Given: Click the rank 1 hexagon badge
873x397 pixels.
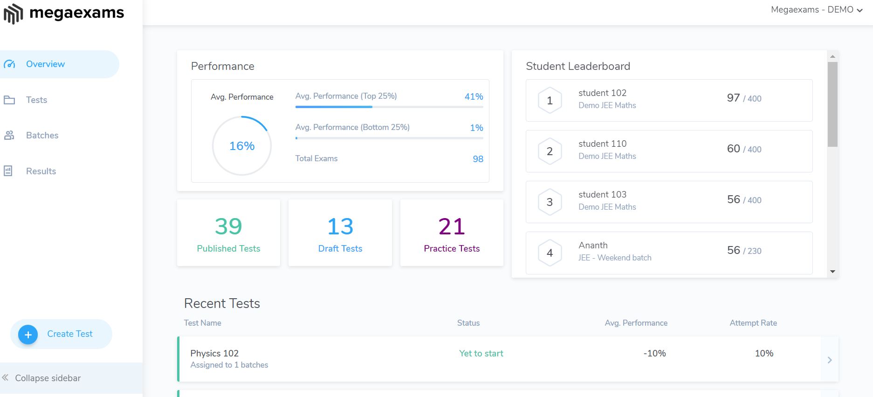Looking at the screenshot, I should 550,101.
